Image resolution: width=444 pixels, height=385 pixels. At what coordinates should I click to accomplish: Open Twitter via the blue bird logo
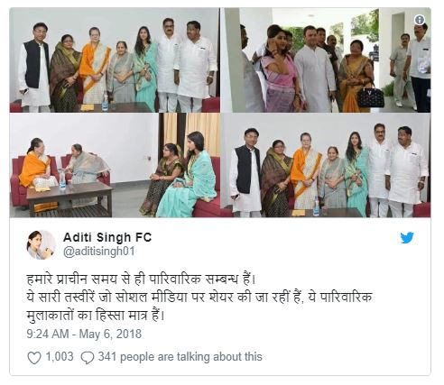pos(407,237)
